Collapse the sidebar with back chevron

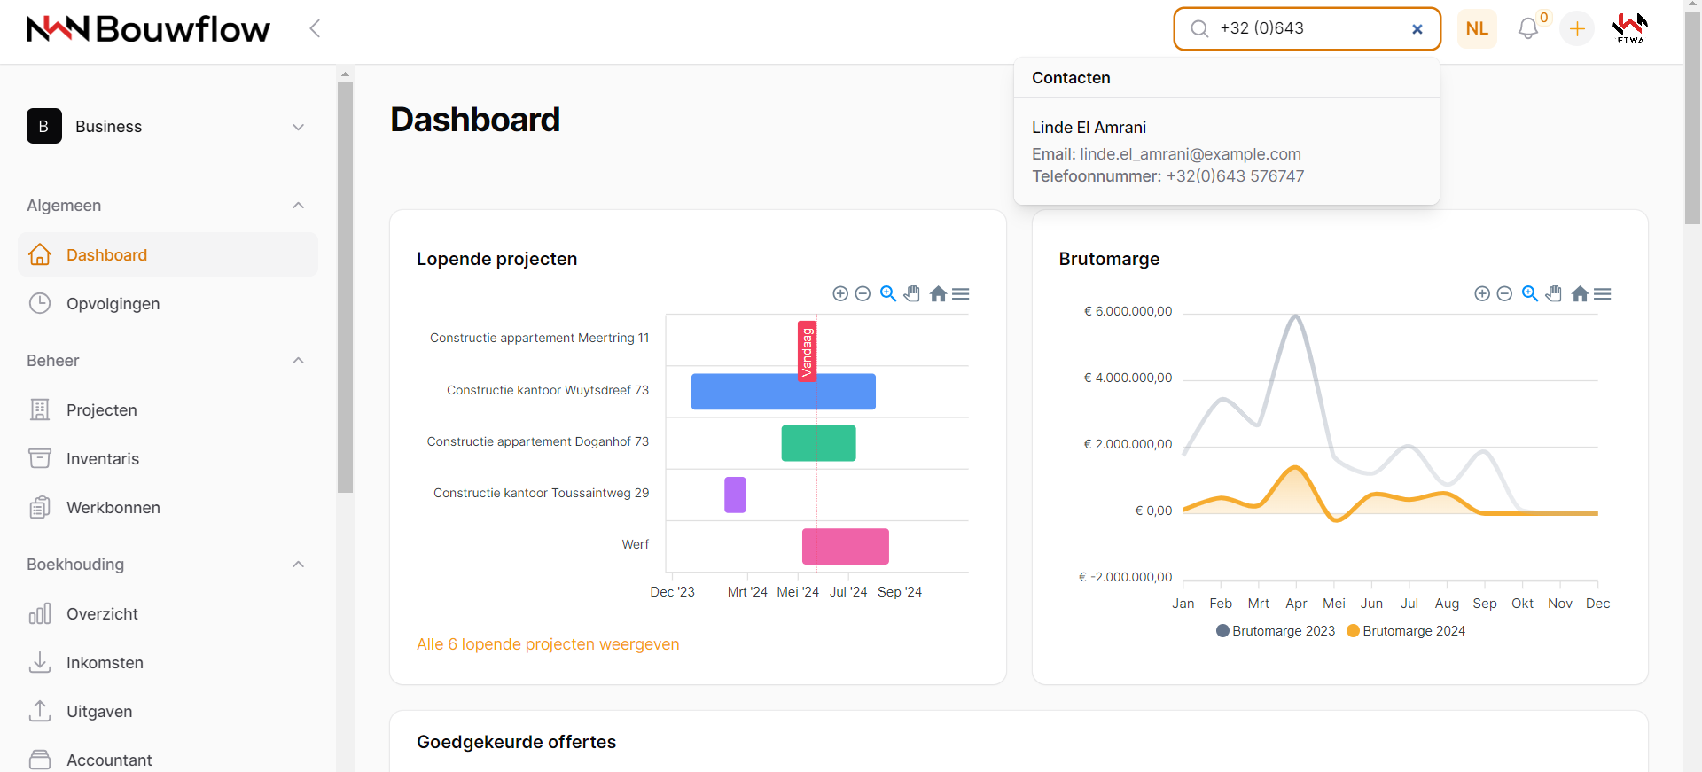[315, 28]
